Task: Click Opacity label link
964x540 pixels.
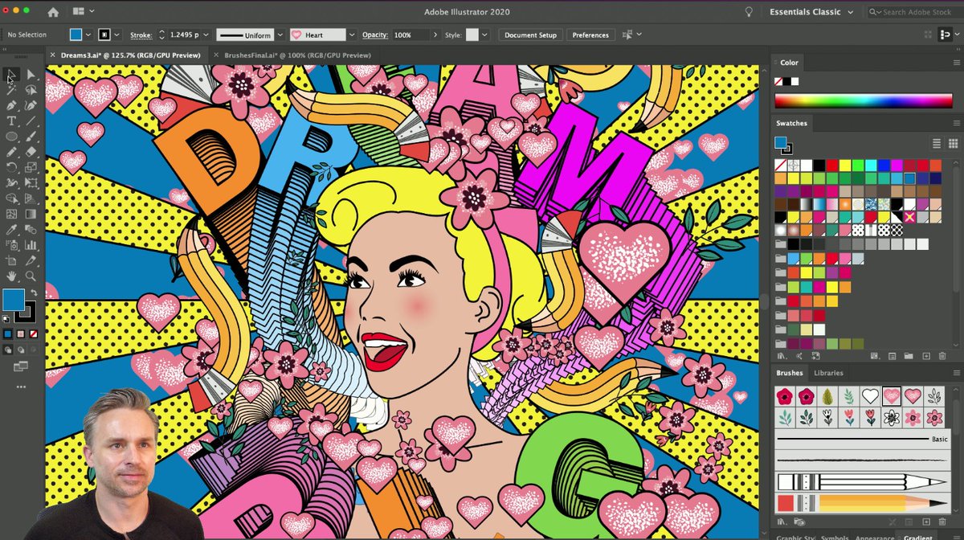Action: [x=375, y=35]
